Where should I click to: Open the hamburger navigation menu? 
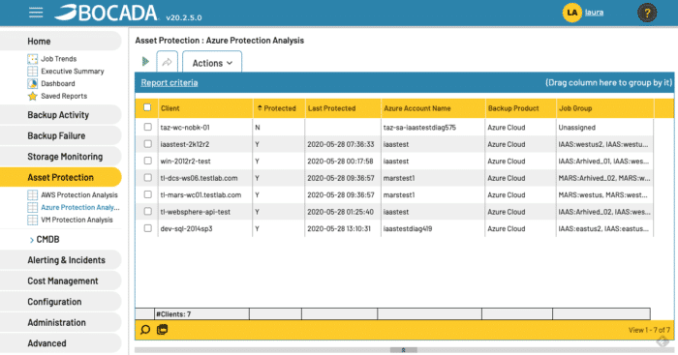tap(36, 13)
